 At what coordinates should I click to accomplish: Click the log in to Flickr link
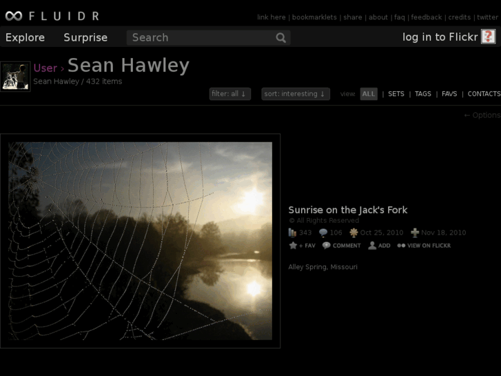(x=440, y=37)
